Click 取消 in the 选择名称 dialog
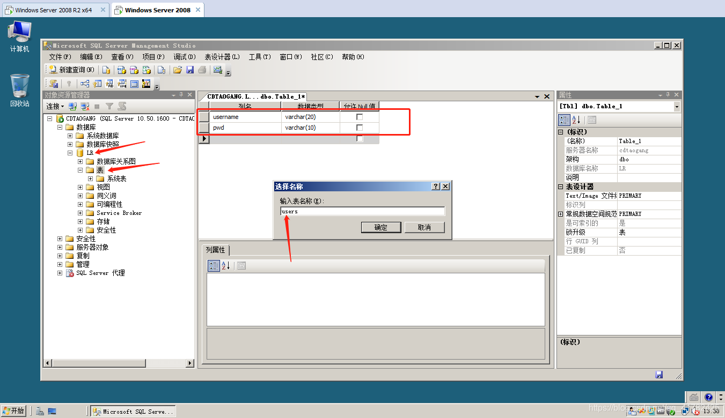This screenshot has width=725, height=418. [x=424, y=227]
